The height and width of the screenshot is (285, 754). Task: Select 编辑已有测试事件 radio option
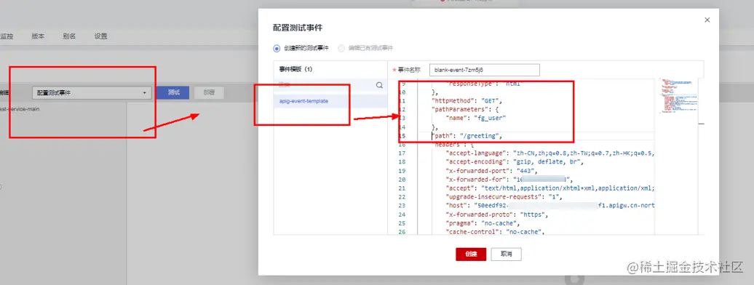pyautogui.click(x=341, y=48)
